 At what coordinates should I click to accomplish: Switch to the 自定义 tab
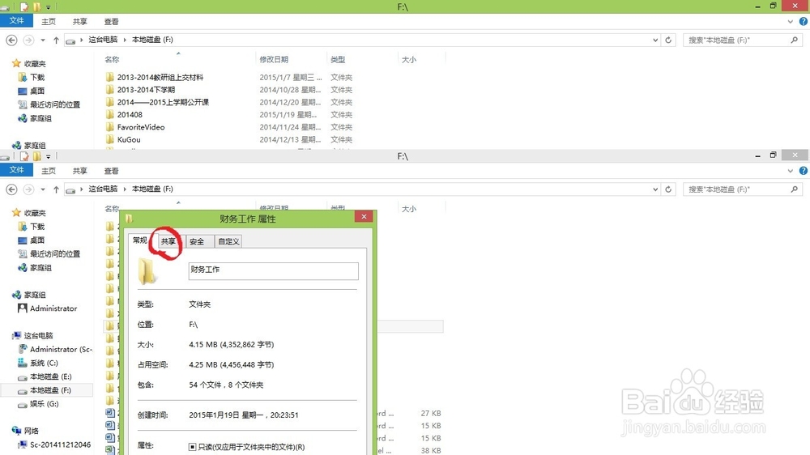coord(228,241)
